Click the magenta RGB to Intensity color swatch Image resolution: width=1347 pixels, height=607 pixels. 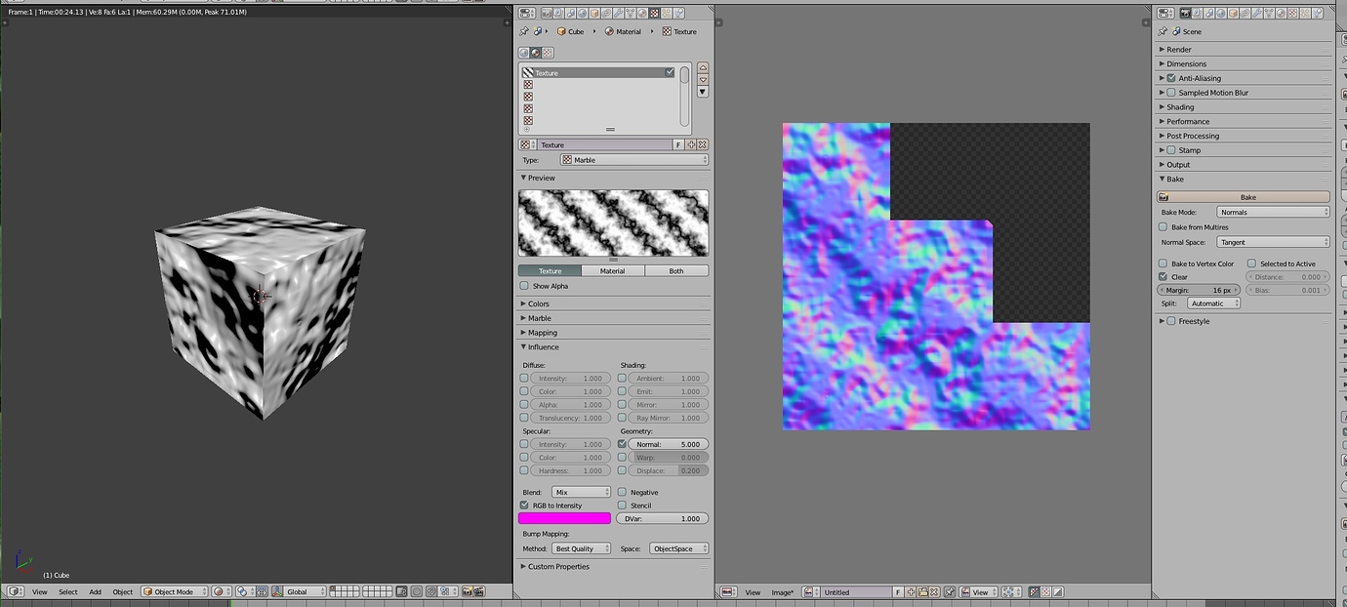564,517
